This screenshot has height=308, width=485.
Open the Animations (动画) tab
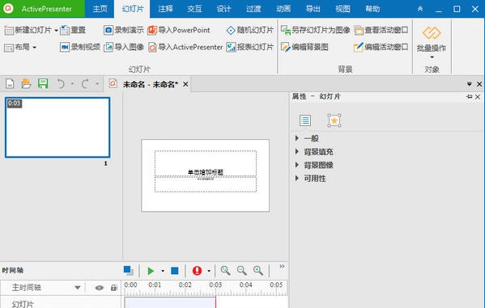[283, 9]
